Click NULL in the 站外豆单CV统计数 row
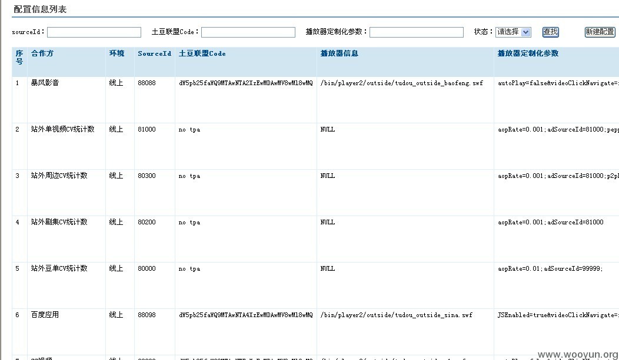Viewport: 619px width, 360px height. 328,268
